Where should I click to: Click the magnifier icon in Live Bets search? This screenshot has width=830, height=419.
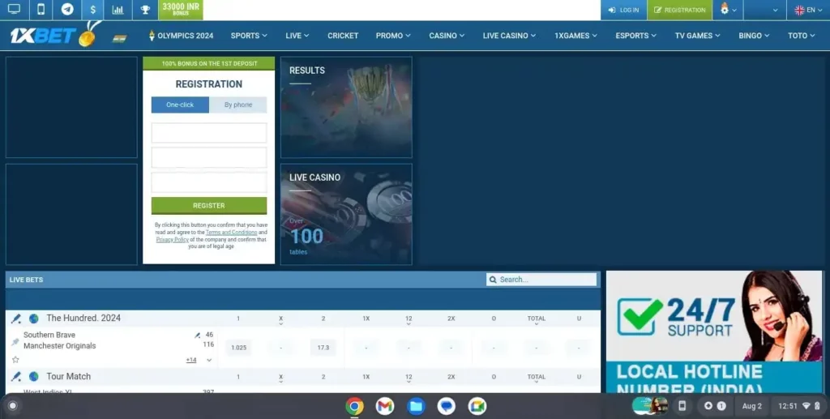494,280
